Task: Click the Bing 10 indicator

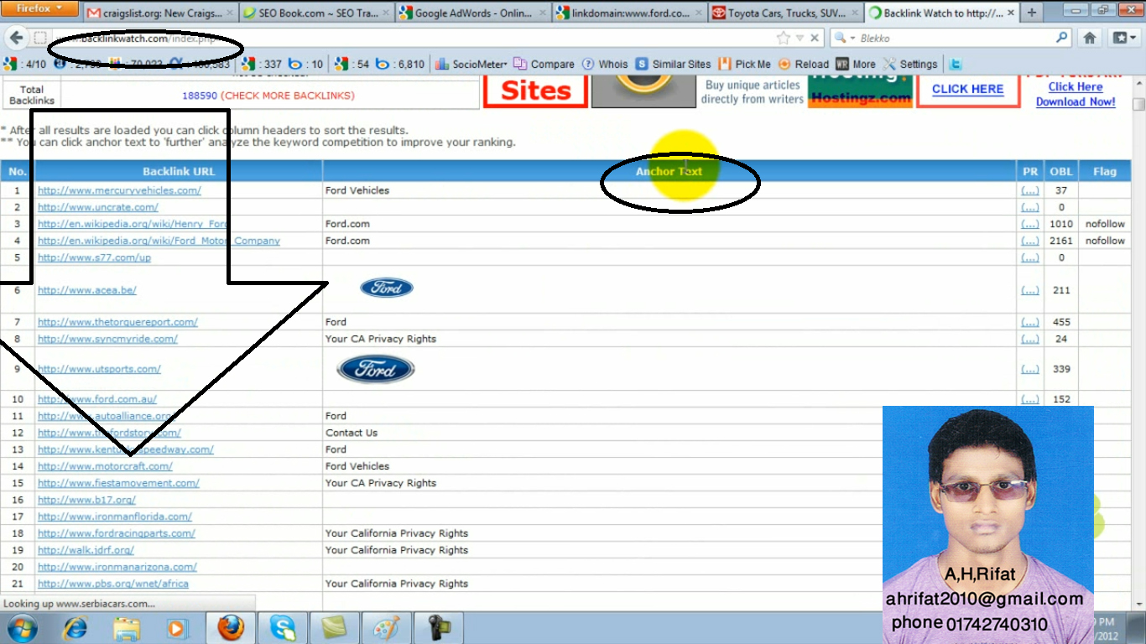Action: (x=306, y=64)
